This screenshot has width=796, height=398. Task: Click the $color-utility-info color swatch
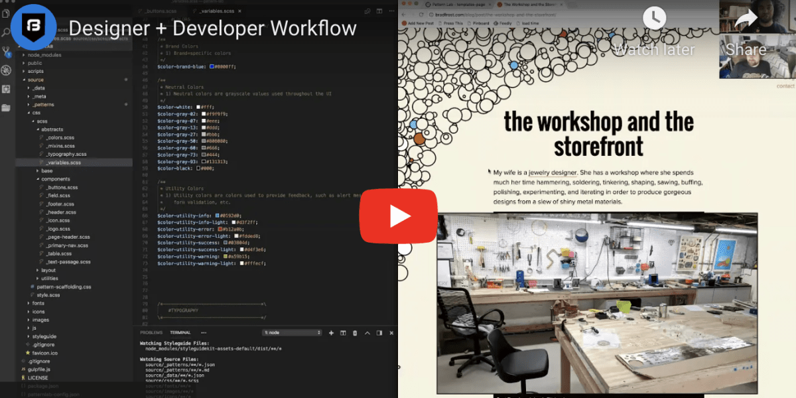(x=216, y=216)
